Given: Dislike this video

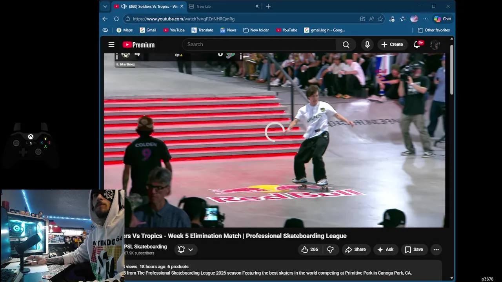Looking at the screenshot, I should [331, 249].
